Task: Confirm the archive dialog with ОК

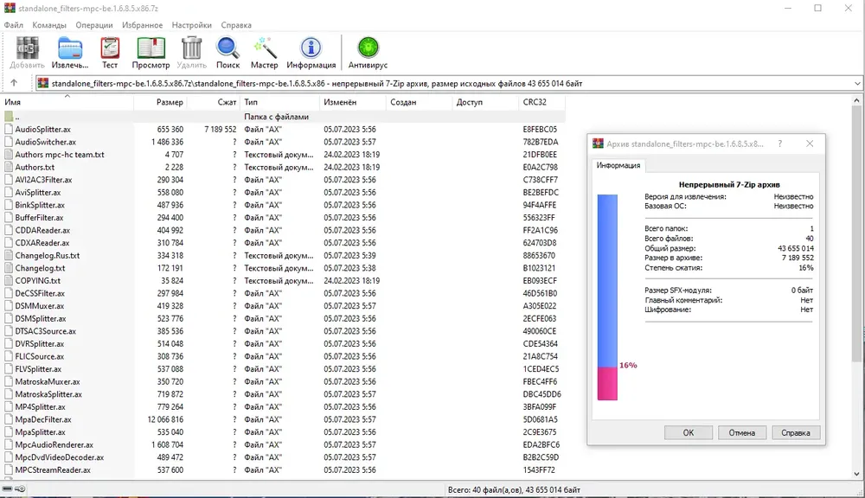Action: coord(688,433)
